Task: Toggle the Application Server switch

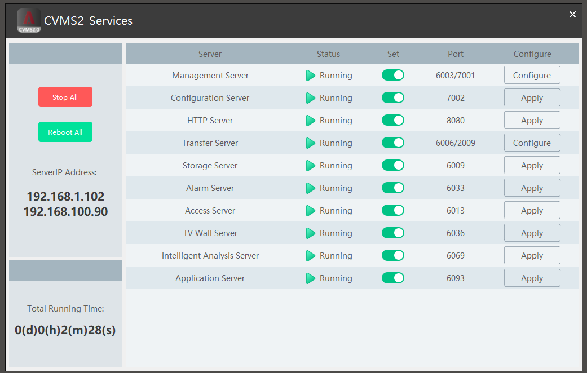Action: click(x=392, y=278)
